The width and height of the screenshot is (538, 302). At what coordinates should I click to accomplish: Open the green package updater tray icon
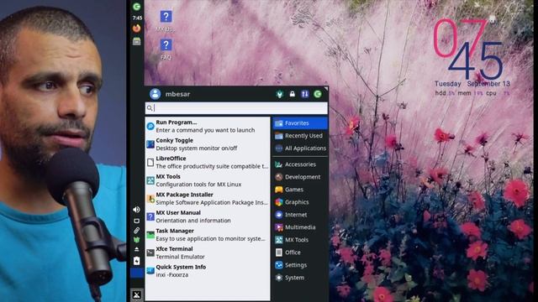click(136, 240)
